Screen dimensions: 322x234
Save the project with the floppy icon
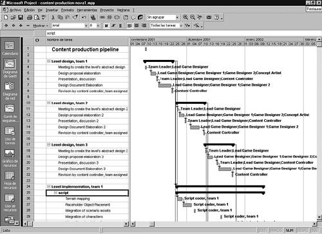(21, 17)
